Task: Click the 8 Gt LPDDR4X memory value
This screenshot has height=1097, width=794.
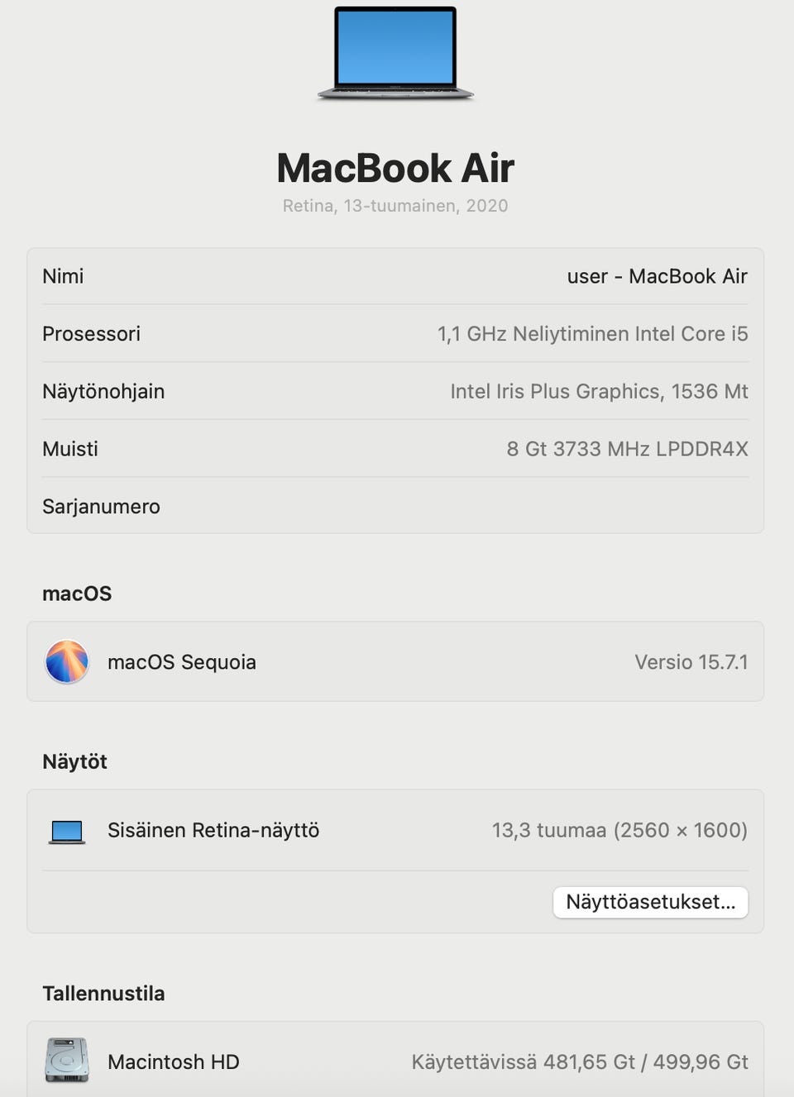Action: pos(628,449)
